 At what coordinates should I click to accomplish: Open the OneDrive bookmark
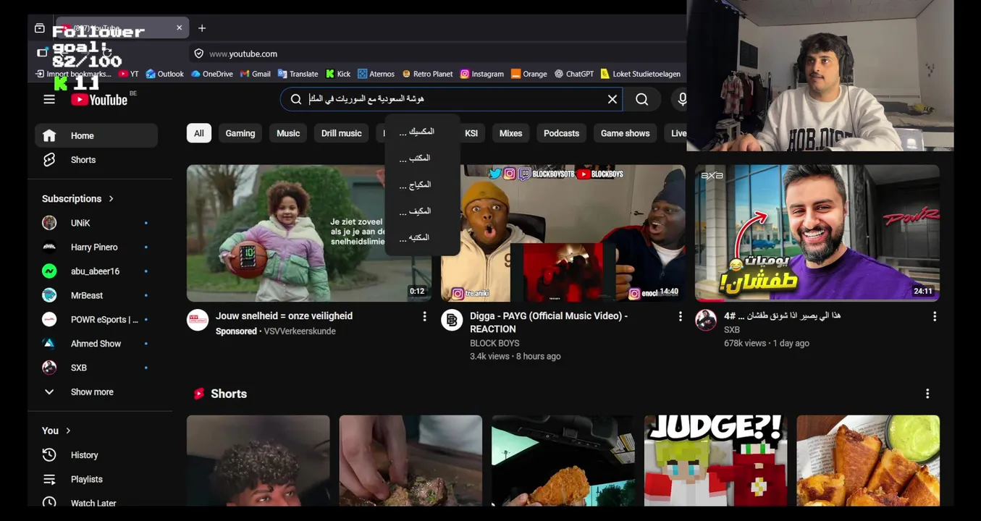click(x=212, y=74)
